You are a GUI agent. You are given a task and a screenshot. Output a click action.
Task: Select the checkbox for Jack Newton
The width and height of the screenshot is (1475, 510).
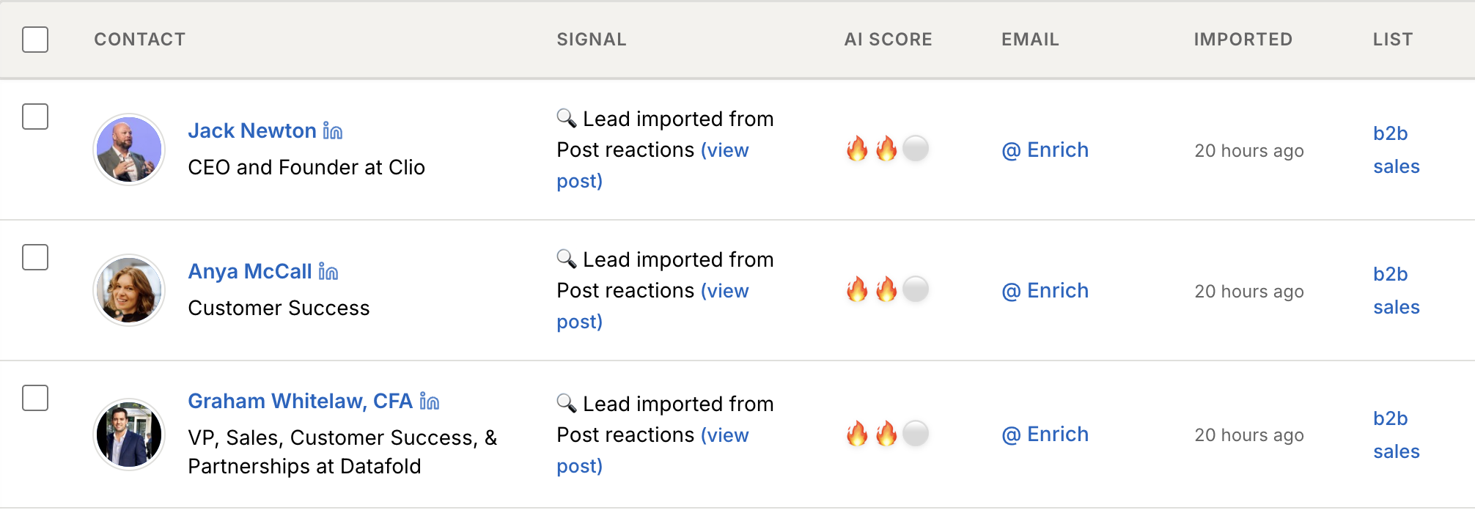click(34, 115)
